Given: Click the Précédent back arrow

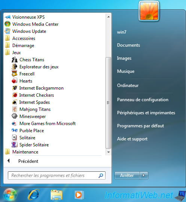Looking at the screenshot, I should 9,161.
